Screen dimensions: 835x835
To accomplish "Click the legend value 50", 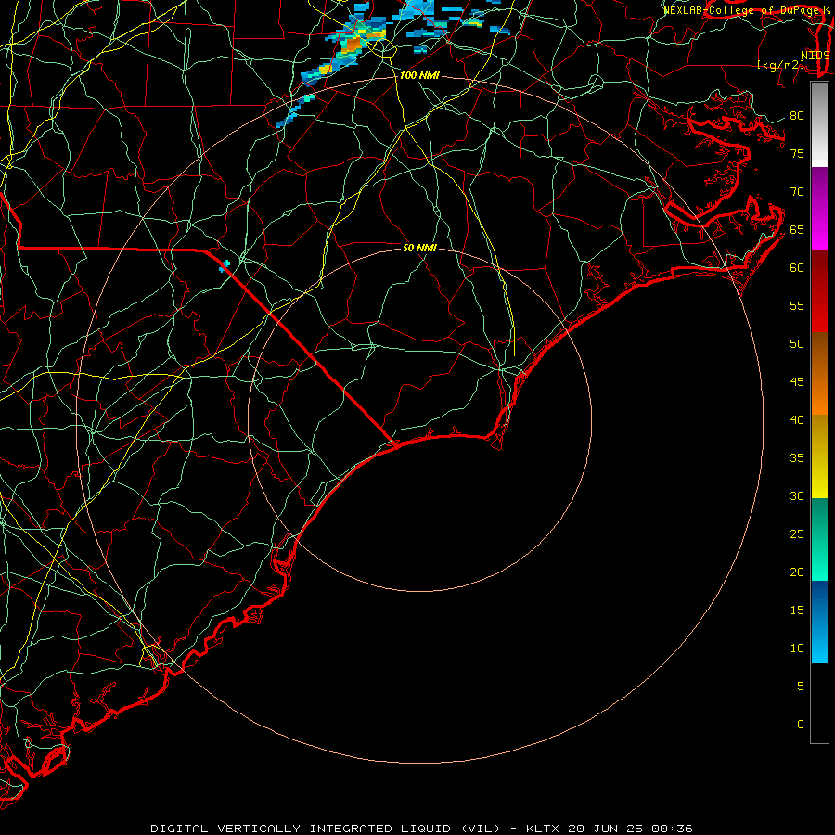I will [797, 343].
